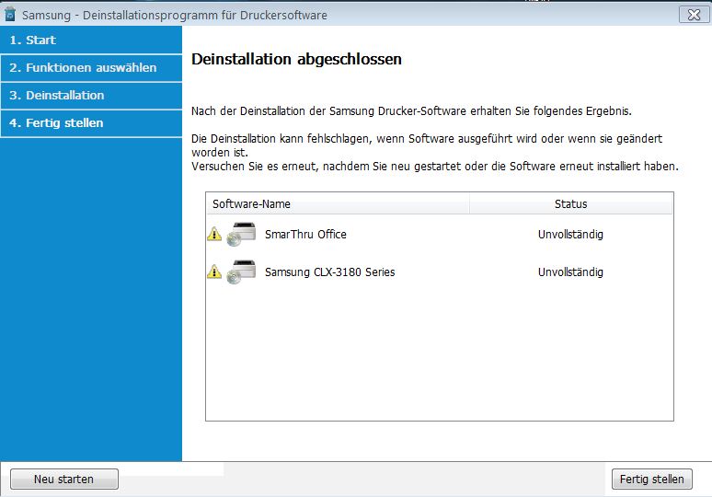Click Unvollständig status of SmarThru Office

[570, 235]
